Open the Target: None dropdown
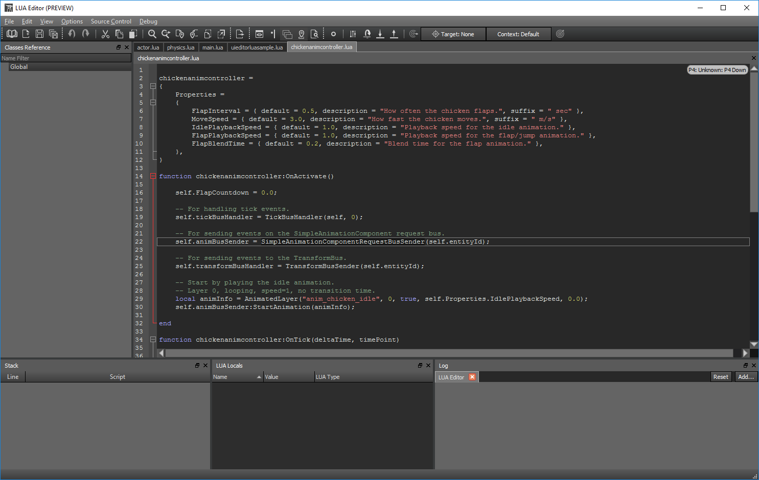Viewport: 759px width, 480px height. pyautogui.click(x=453, y=34)
